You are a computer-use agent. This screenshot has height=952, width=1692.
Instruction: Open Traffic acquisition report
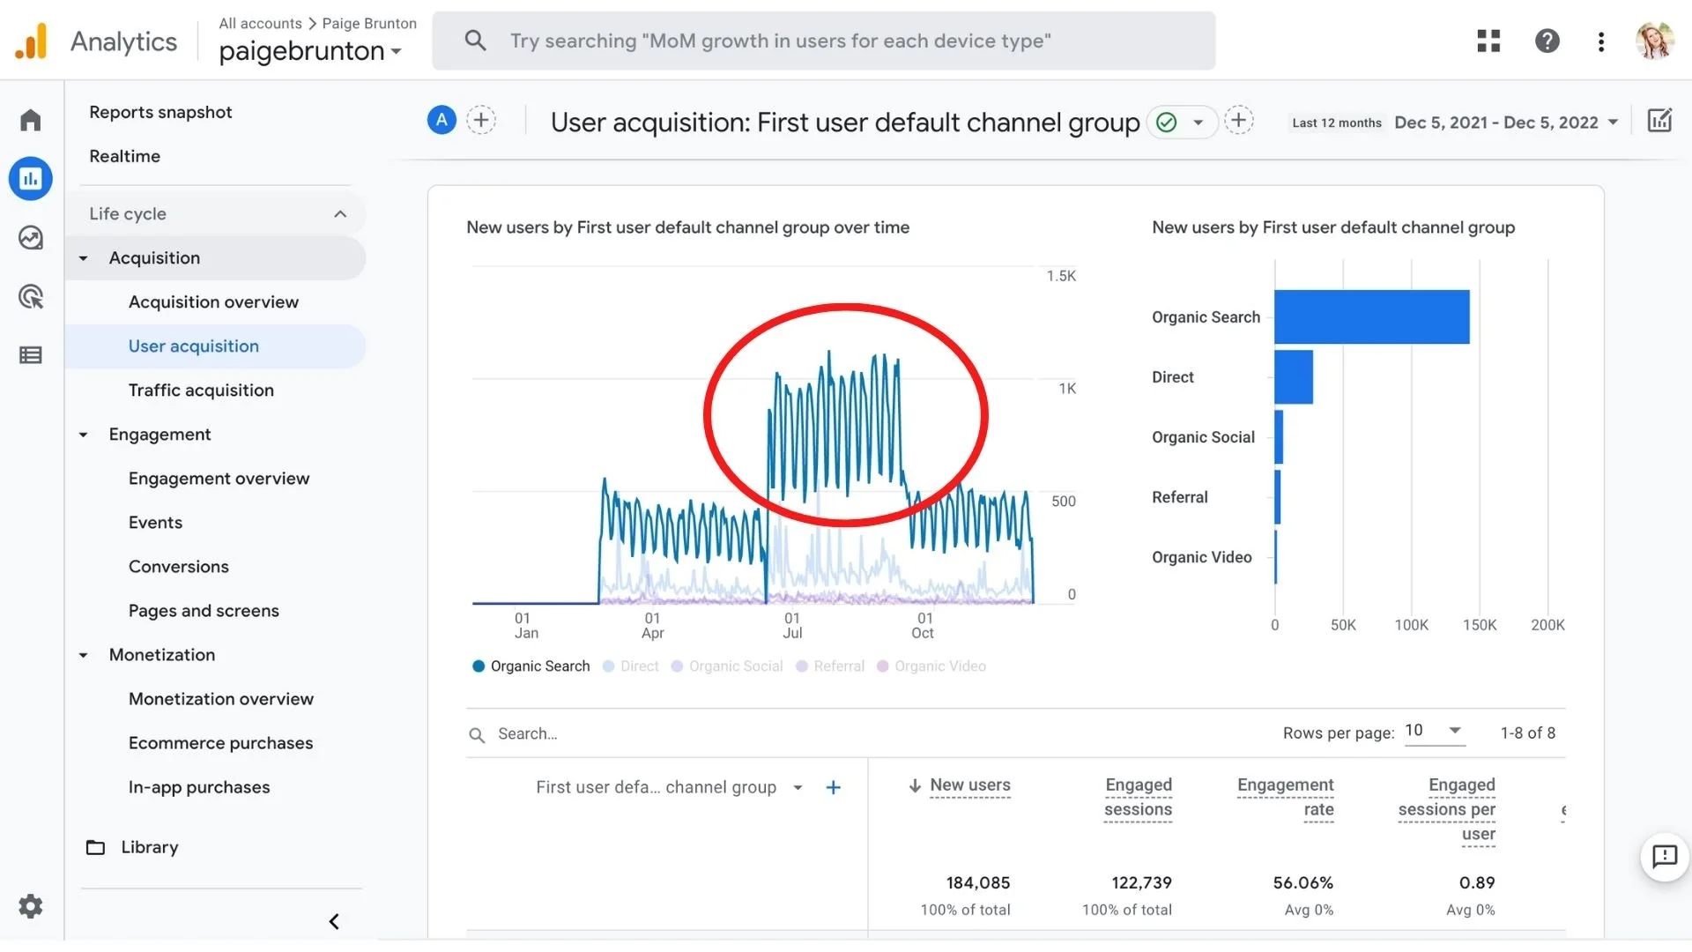[x=201, y=390]
